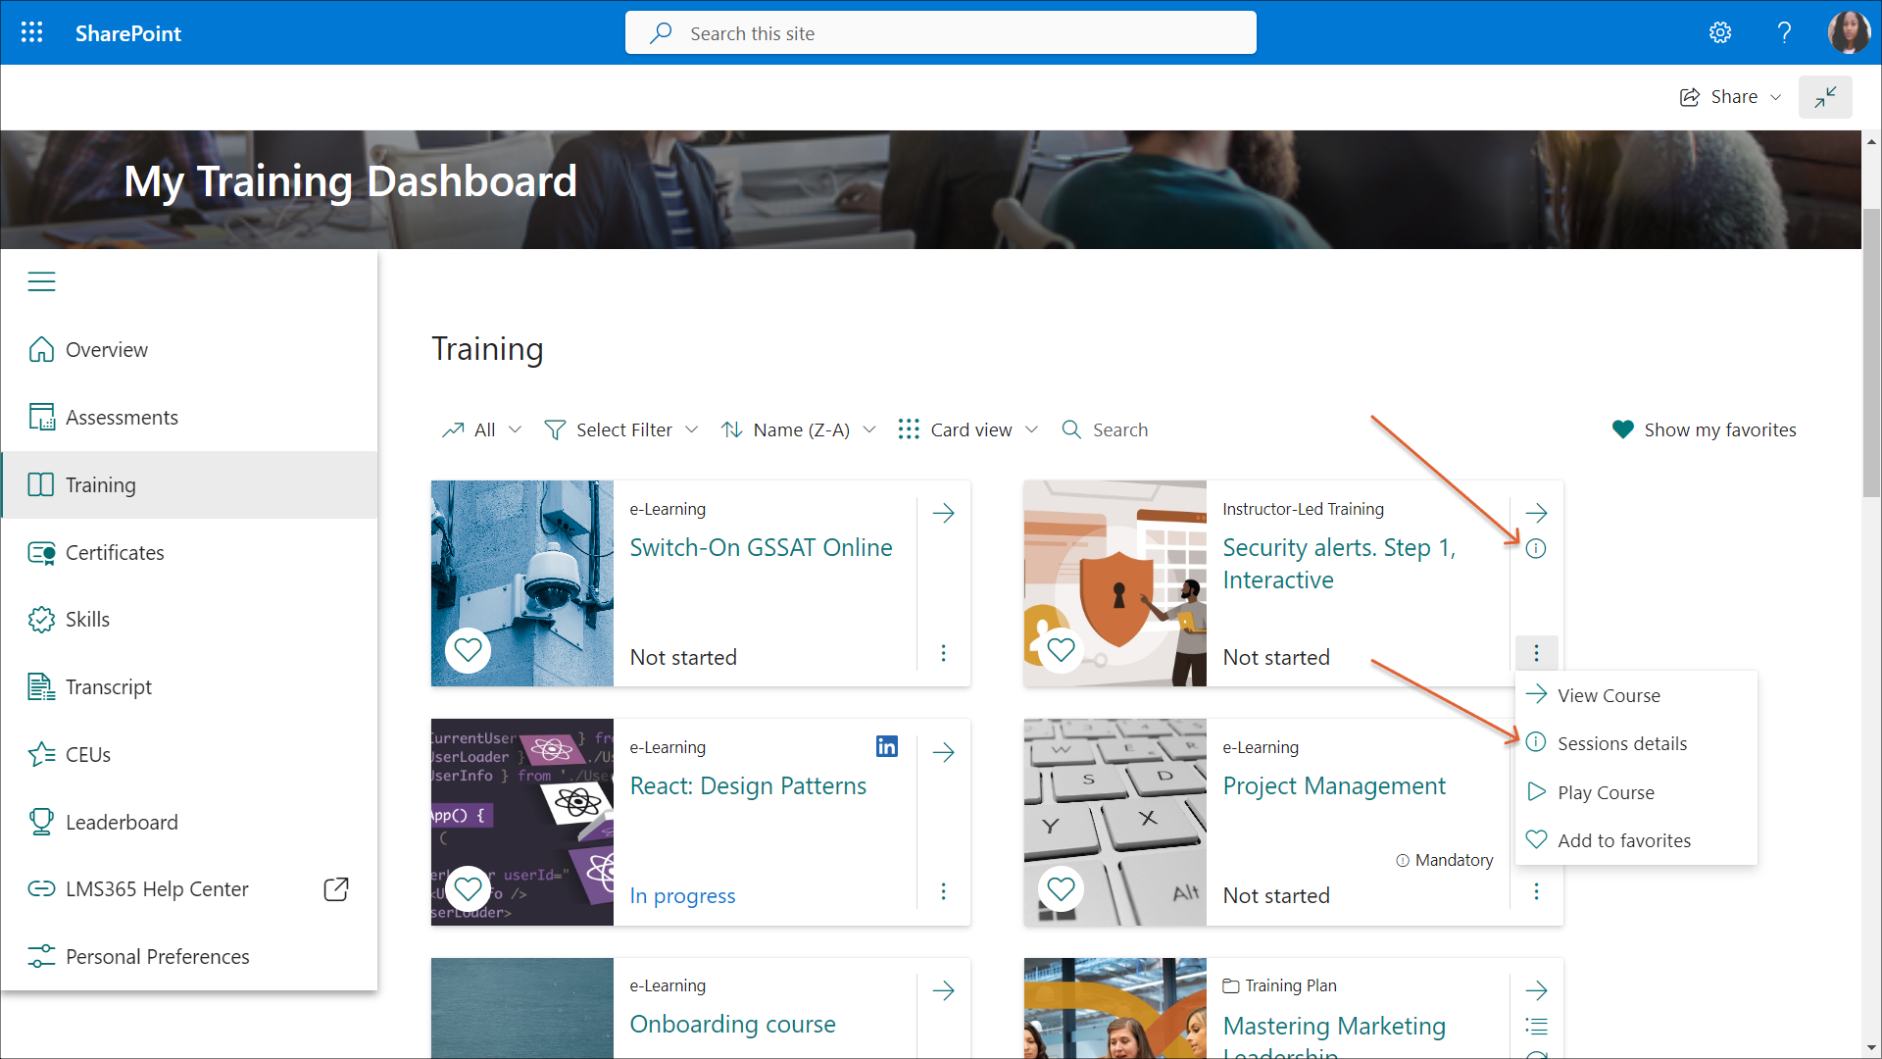This screenshot has width=1882, height=1059.
Task: Choose Play Course in the menu
Action: [1605, 792]
